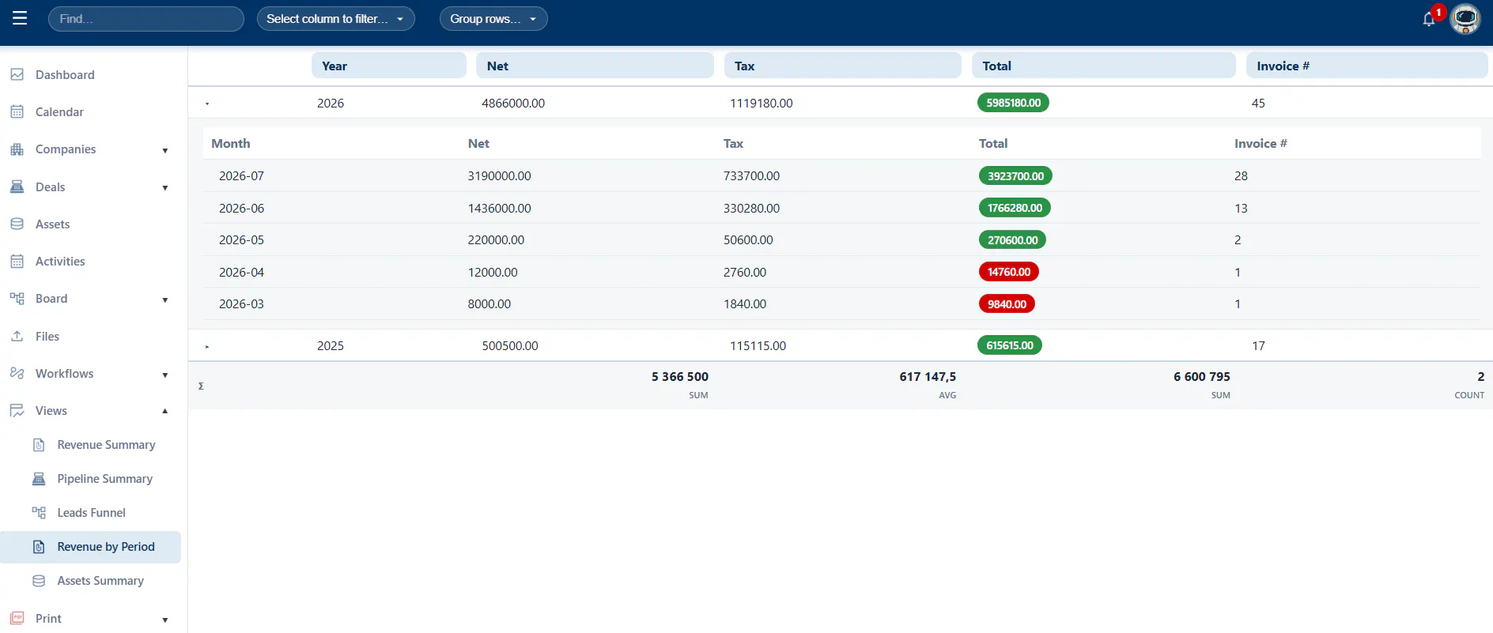Open Revenue Summary view
This screenshot has width=1493, height=633.
coord(106,444)
